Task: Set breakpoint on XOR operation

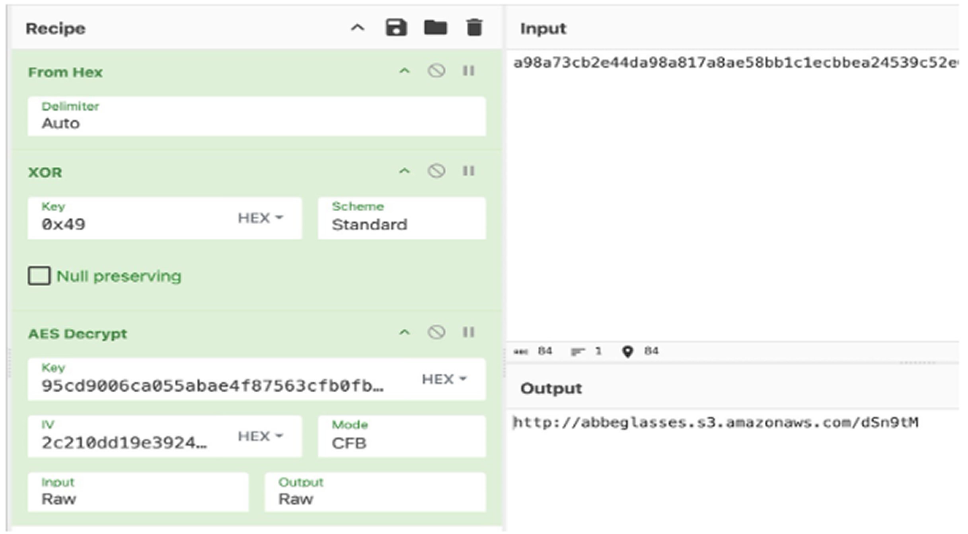Action: coord(469,172)
